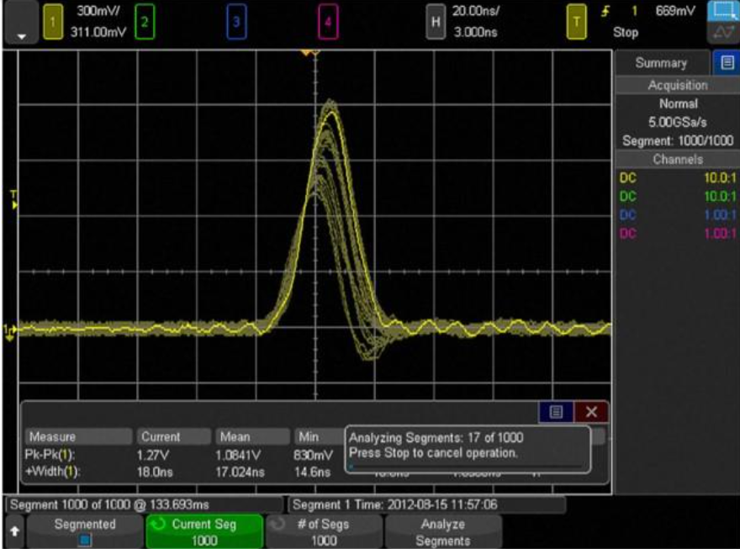Click the Mean column header

click(x=252, y=436)
